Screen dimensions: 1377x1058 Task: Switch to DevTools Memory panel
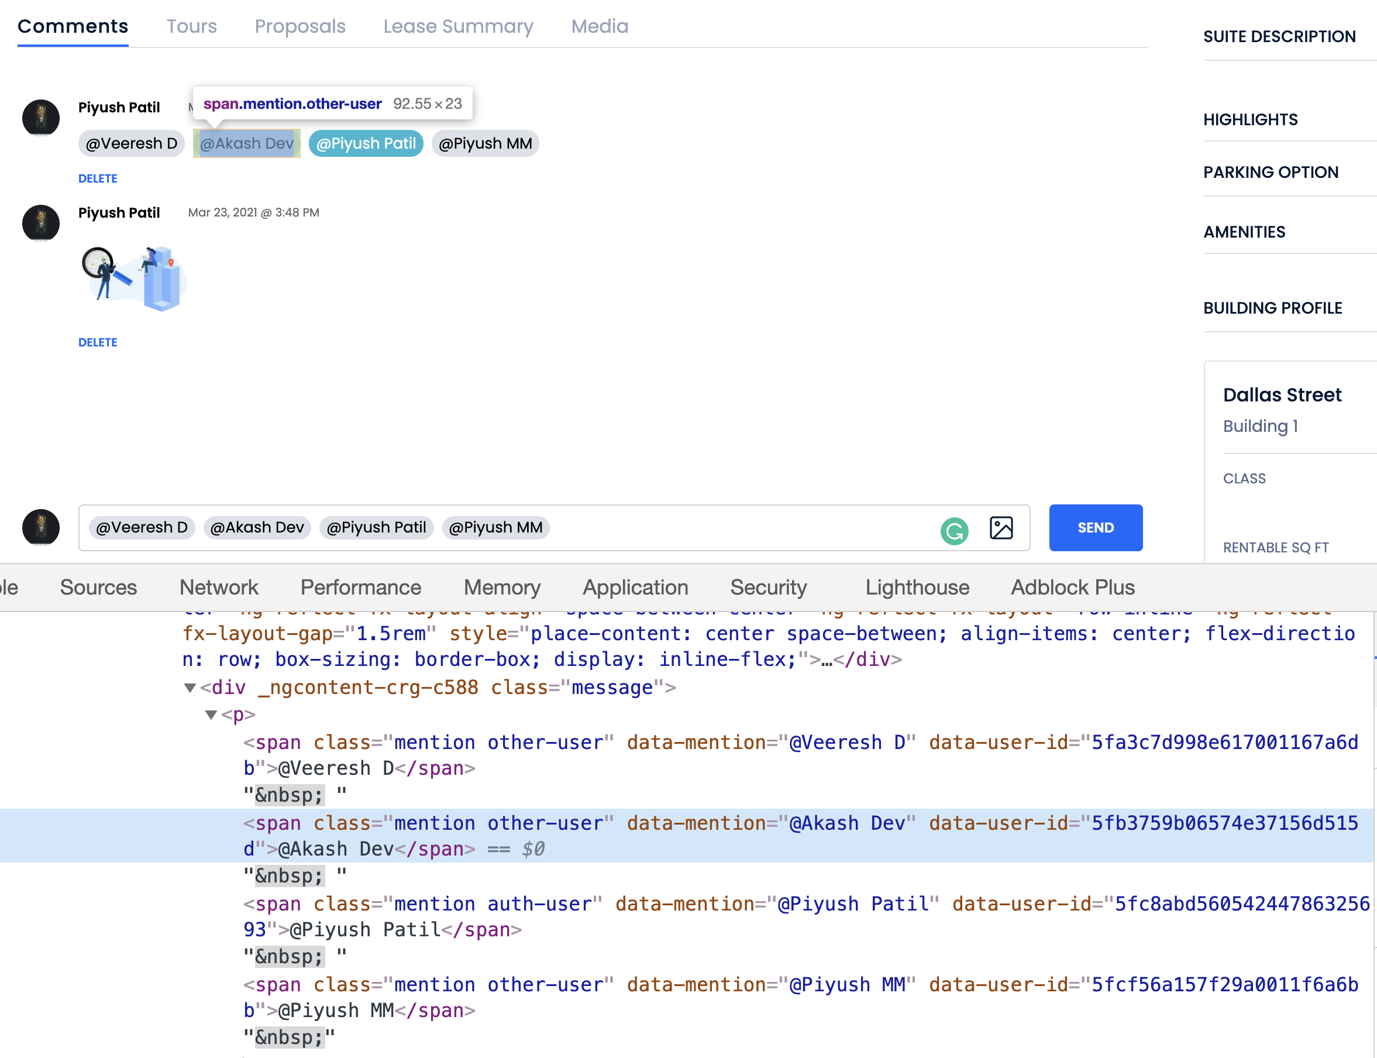502,588
